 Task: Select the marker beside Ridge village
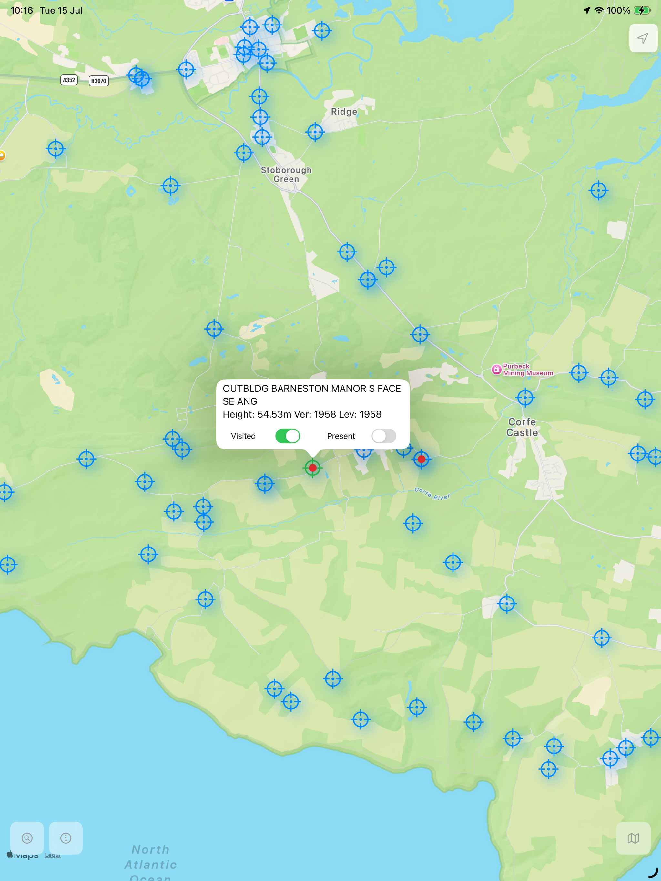[x=315, y=132]
